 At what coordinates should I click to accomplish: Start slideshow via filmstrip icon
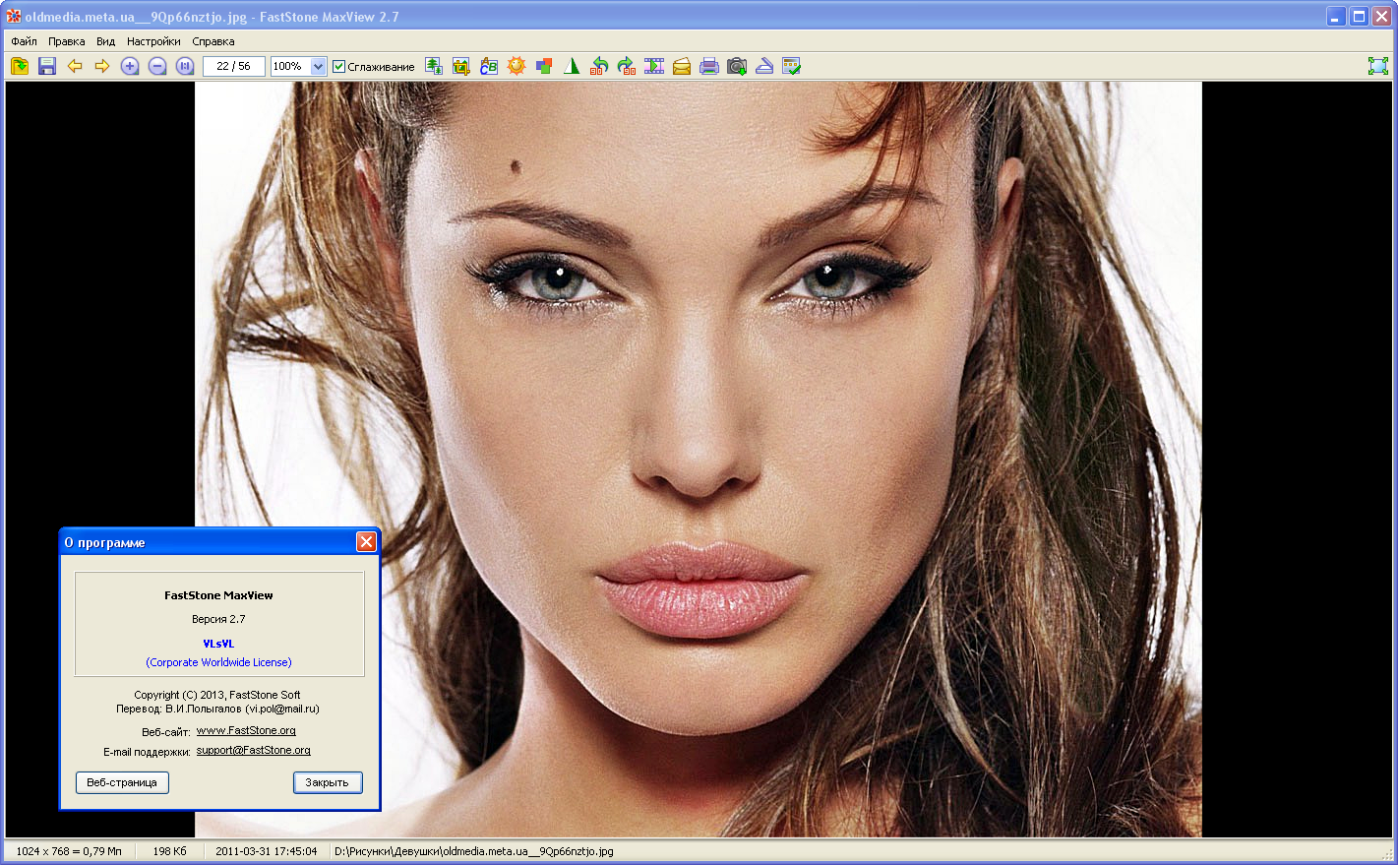(x=654, y=66)
